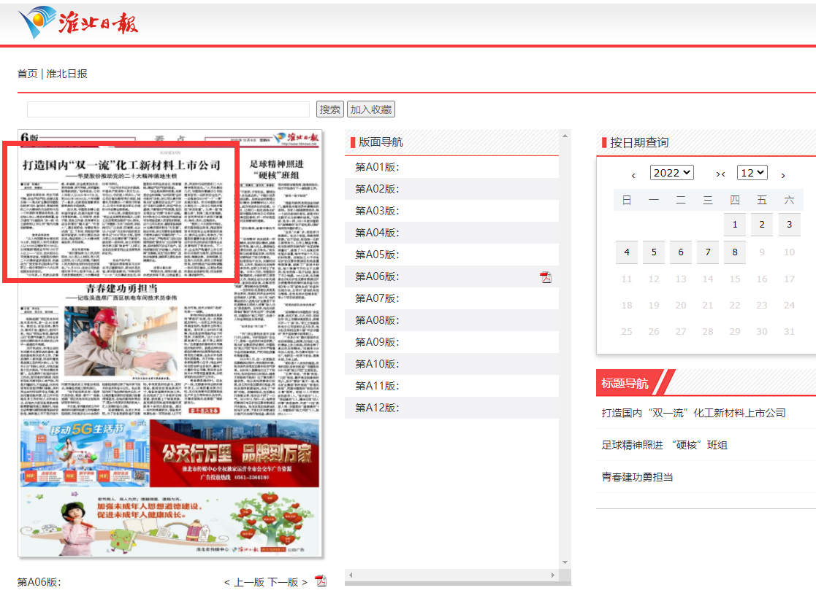Screen dimensions: 816x593
Task: Go to next month in calendar
Action: pos(783,175)
